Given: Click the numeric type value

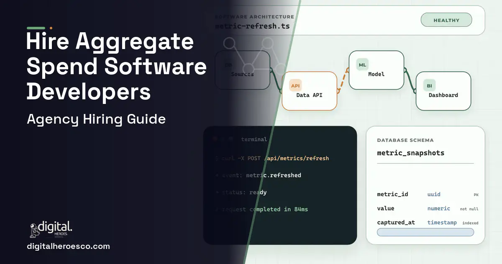Looking at the screenshot, I should point(439,208).
